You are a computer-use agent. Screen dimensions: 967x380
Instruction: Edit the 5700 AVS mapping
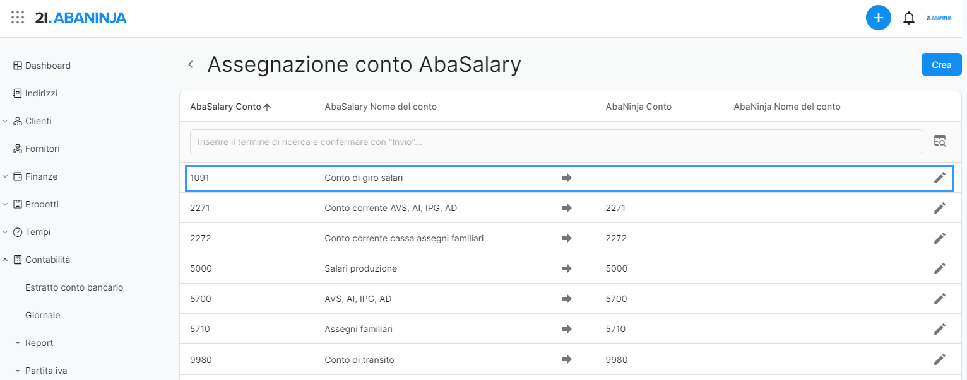940,299
